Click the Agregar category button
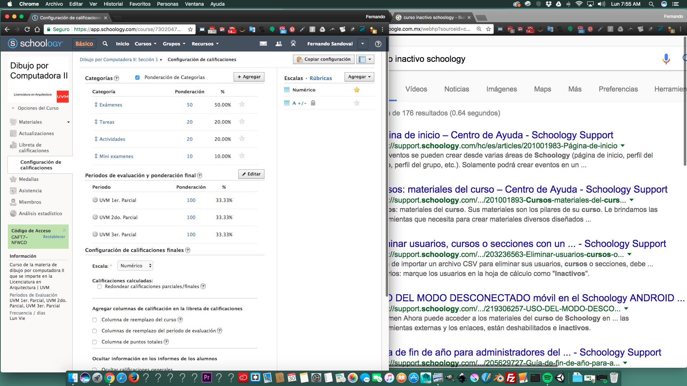 249,77
